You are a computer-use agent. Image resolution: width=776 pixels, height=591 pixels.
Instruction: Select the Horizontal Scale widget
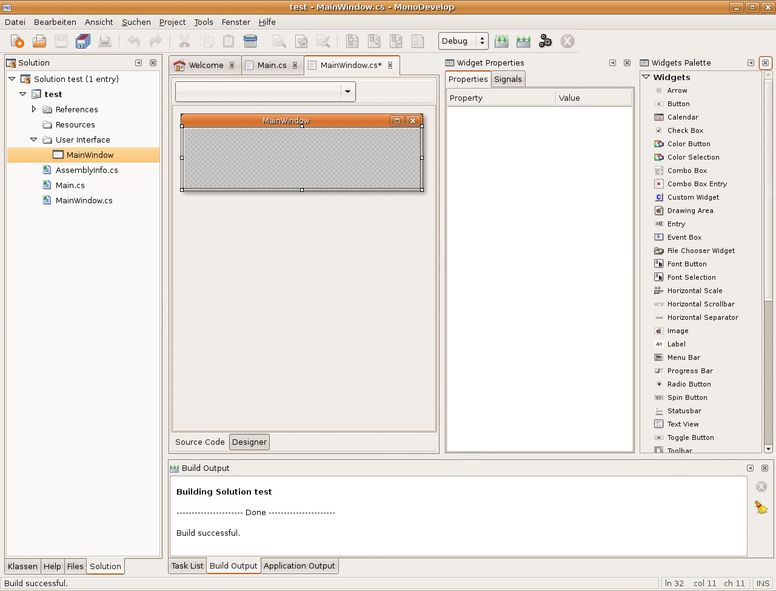point(695,291)
